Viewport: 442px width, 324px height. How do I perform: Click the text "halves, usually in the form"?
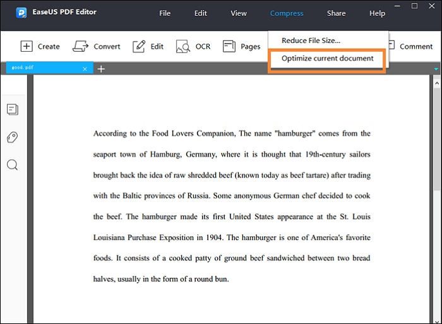coord(136,279)
